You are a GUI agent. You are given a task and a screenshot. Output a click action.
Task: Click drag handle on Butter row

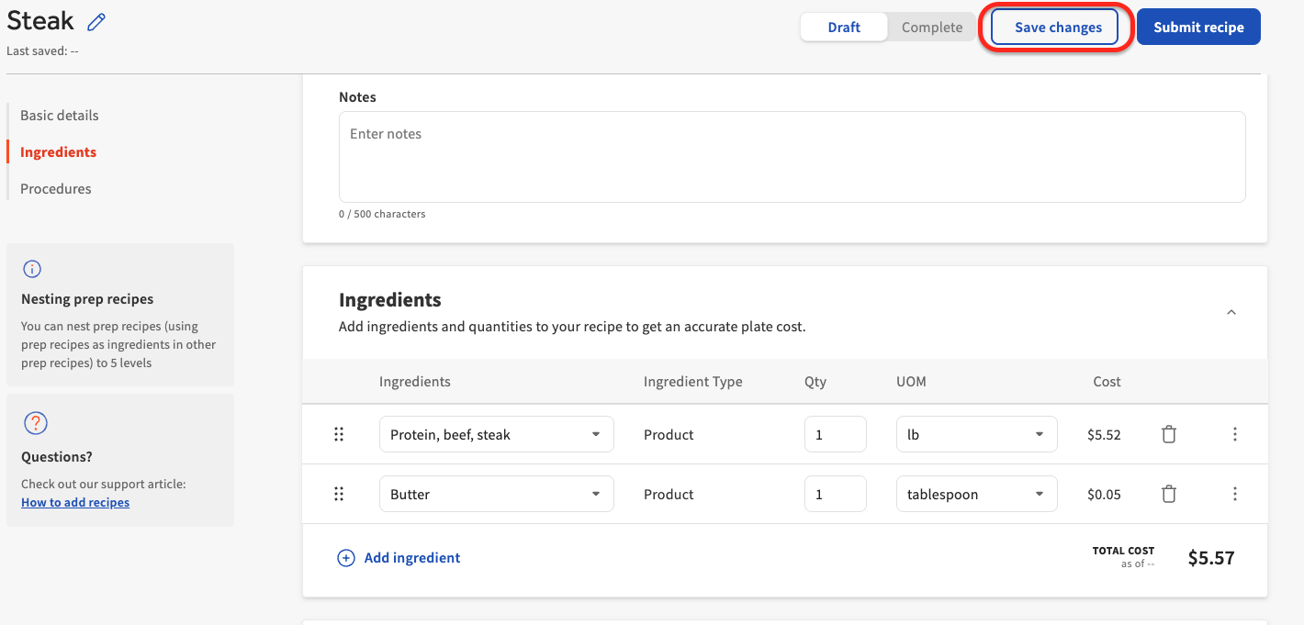(x=339, y=495)
